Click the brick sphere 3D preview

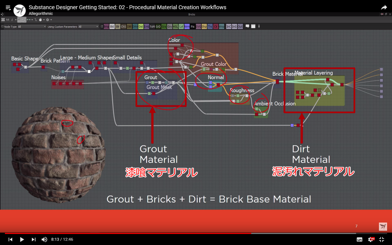click(58, 154)
